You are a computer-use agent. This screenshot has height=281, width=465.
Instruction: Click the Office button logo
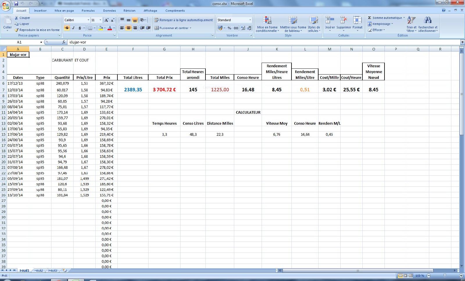tap(6, 6)
